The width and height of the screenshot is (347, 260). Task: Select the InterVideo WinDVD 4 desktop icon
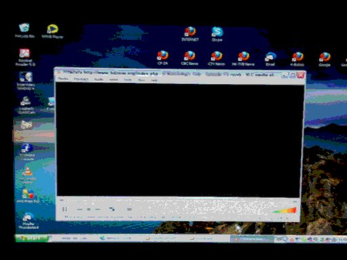point(26,81)
